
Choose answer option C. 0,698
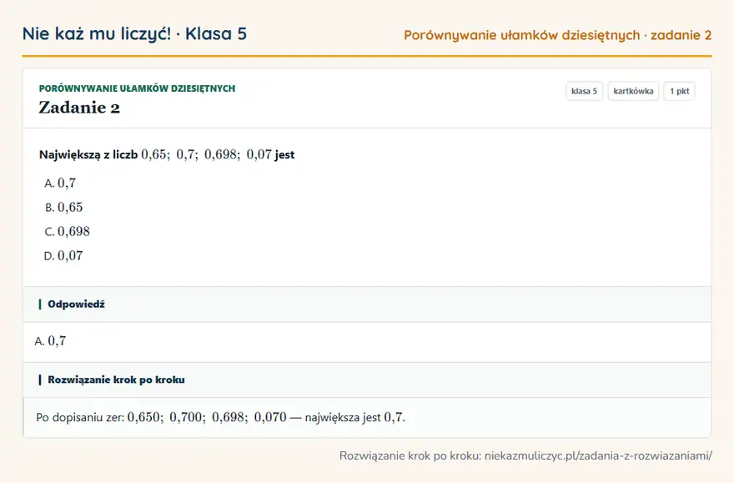click(67, 232)
